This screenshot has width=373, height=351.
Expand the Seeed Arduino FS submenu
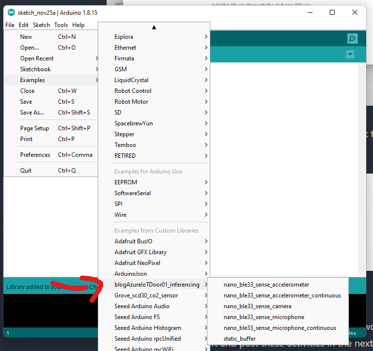[x=154, y=317]
